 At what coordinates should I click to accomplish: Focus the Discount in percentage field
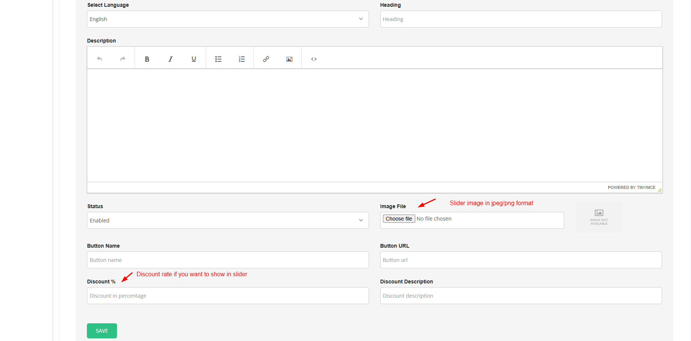coord(228,296)
